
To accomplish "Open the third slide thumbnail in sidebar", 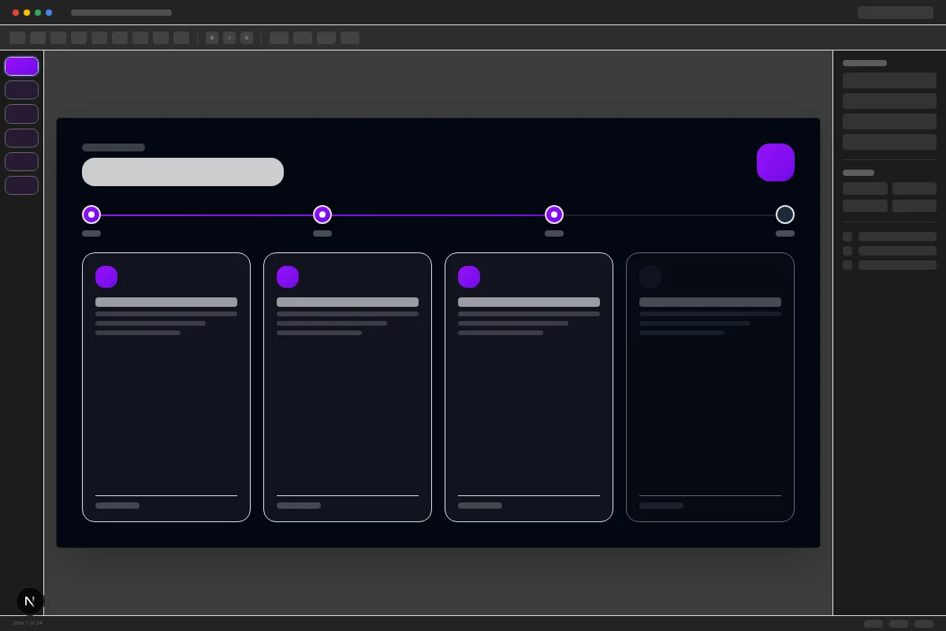I will pyautogui.click(x=21, y=114).
